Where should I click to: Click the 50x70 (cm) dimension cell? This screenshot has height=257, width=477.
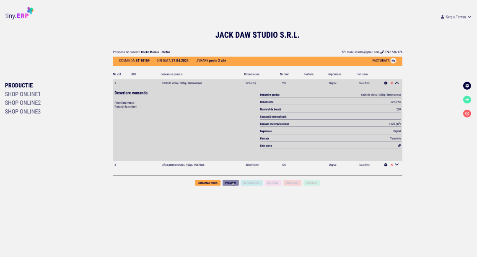point(252,164)
